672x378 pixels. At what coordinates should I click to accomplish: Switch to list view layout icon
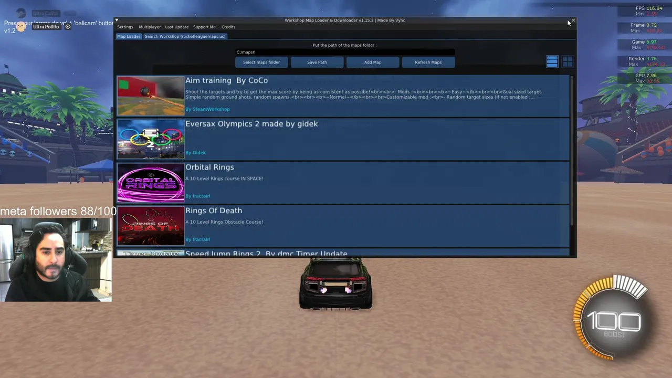pyautogui.click(x=552, y=62)
